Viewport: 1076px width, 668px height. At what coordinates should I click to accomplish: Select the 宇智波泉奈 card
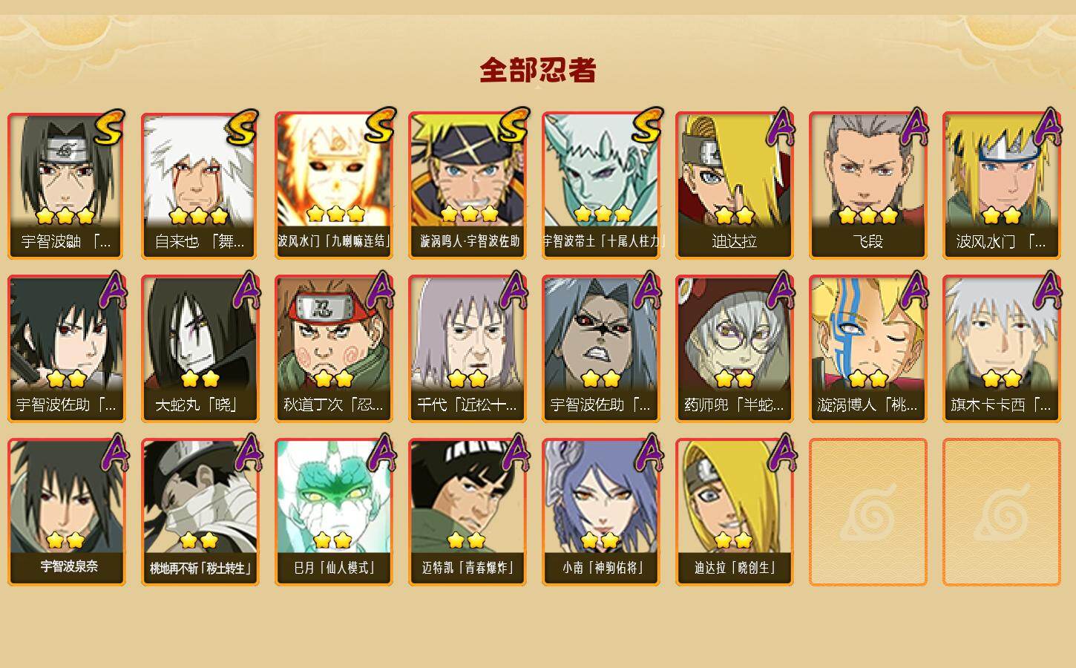point(66,512)
